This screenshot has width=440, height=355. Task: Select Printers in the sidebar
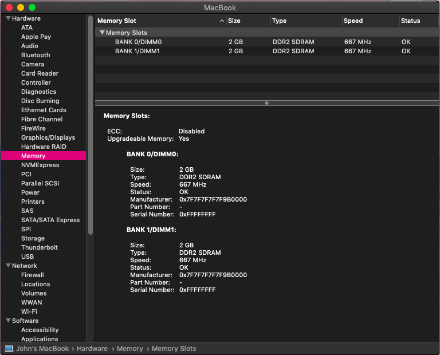[33, 202]
